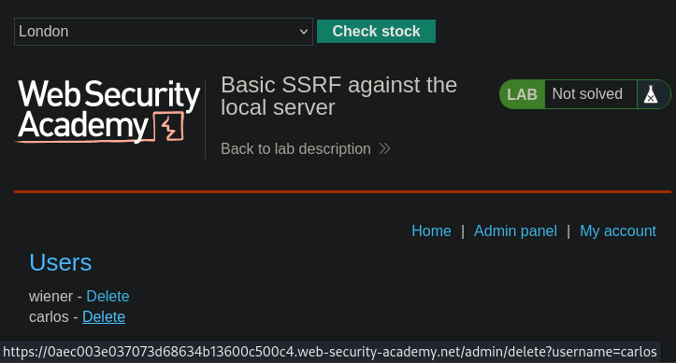Click the Check stock button
This screenshot has width=676, height=363.
coord(376,32)
